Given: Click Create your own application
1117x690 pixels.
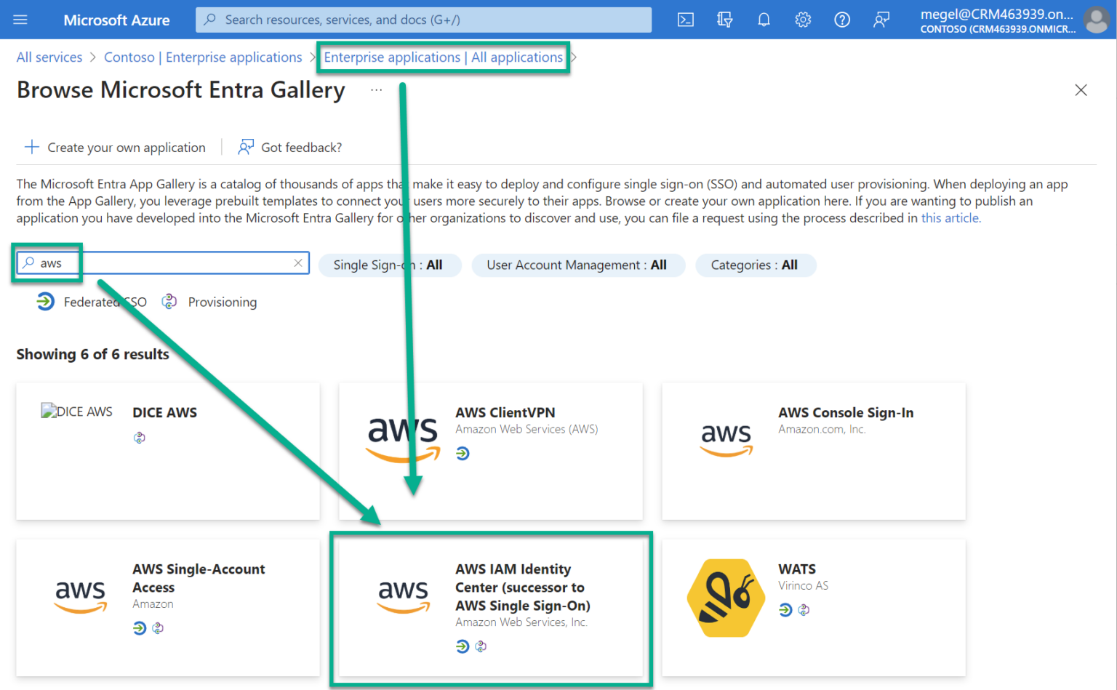Looking at the screenshot, I should pos(116,147).
